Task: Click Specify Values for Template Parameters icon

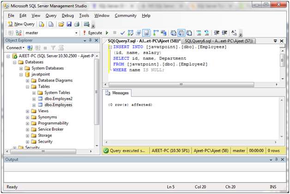Action: coord(234,33)
